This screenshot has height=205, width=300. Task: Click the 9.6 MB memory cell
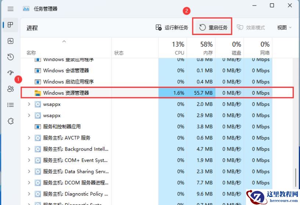201,194
